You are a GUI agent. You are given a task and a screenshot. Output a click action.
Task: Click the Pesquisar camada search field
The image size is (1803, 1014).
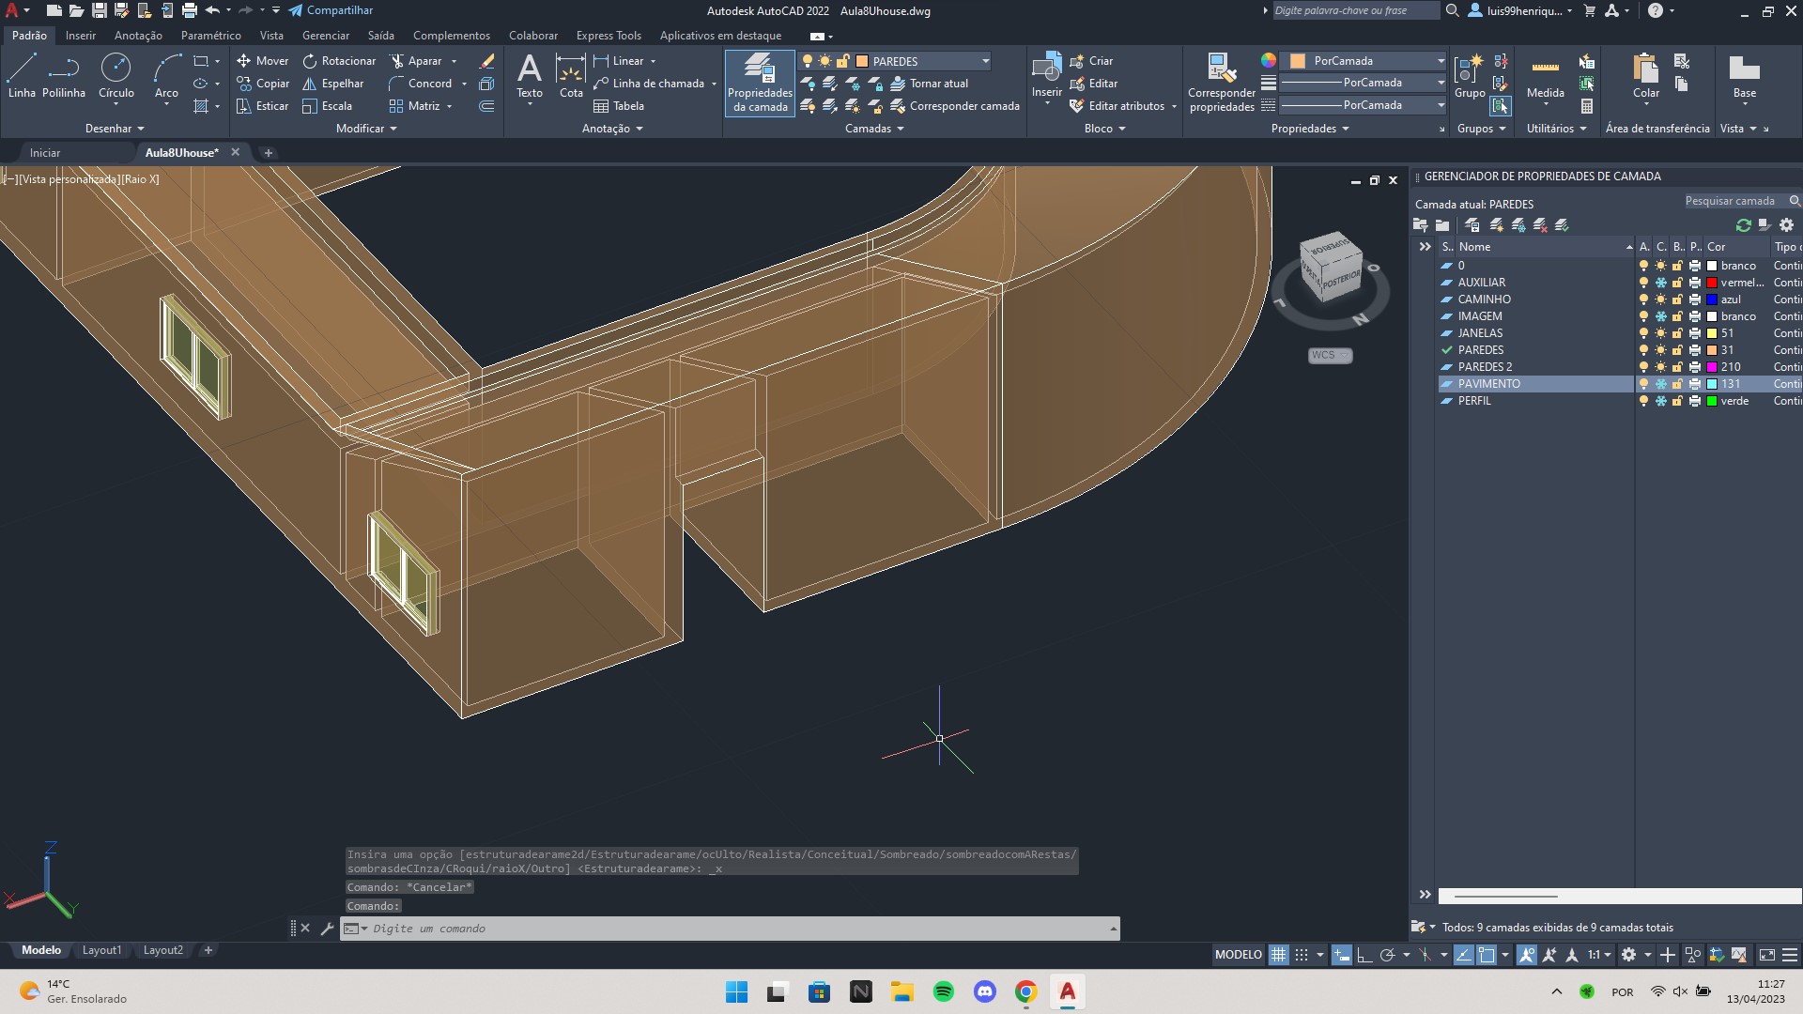point(1736,201)
